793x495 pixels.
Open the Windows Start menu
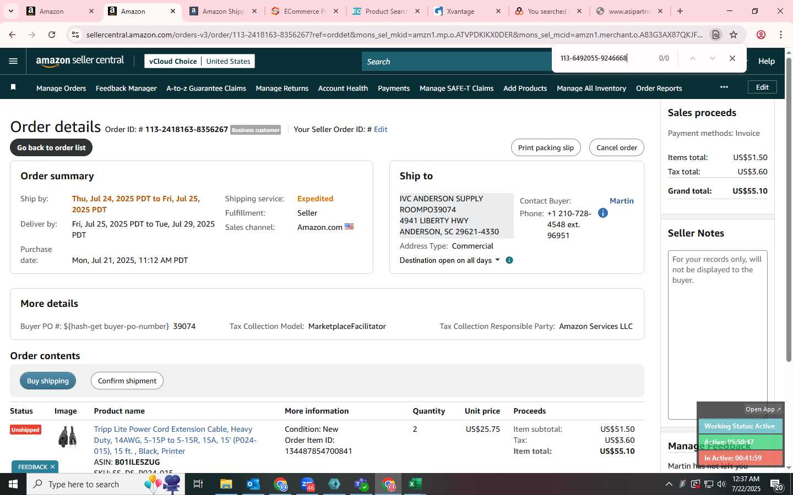point(13,484)
